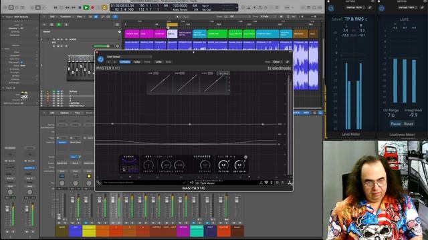Click the Level Meter link icon
Image resolution: width=428 pixels, height=240 pixels.
click(x=370, y=7)
